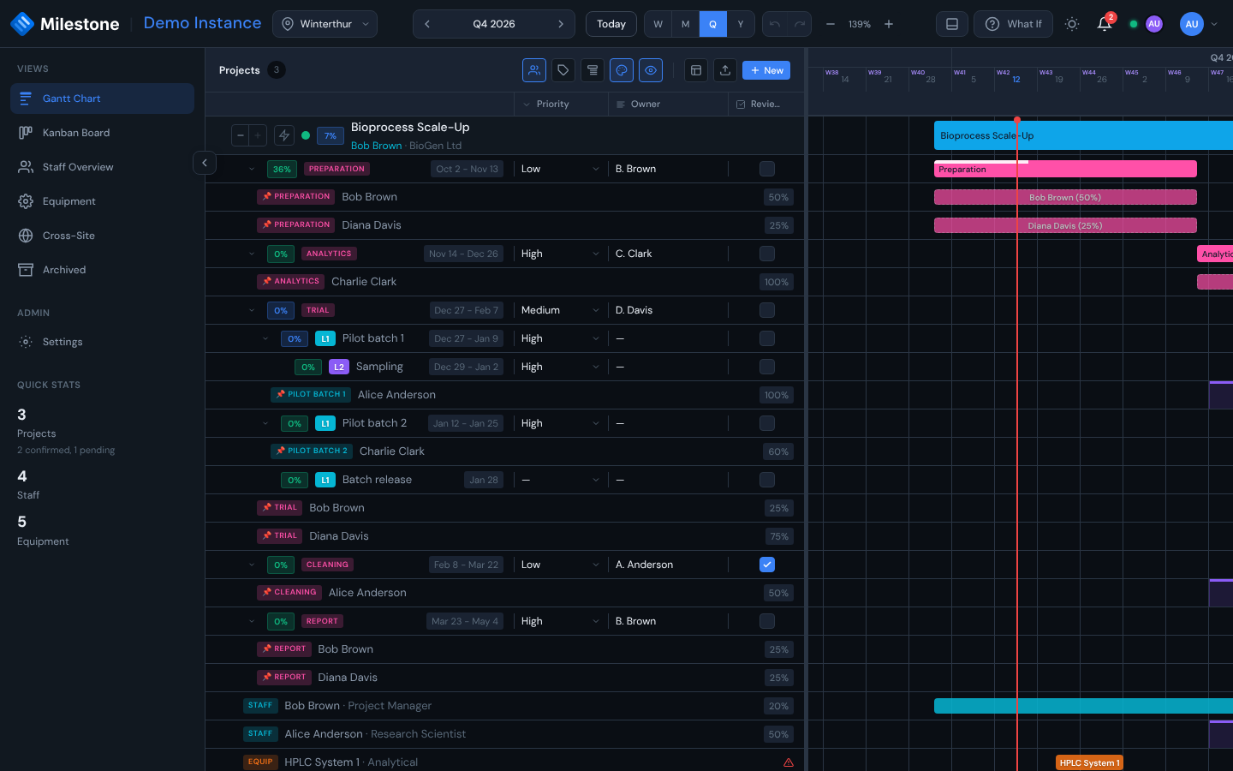This screenshot has height=771, width=1233.
Task: Open Cross-Site view
Action: [102, 236]
